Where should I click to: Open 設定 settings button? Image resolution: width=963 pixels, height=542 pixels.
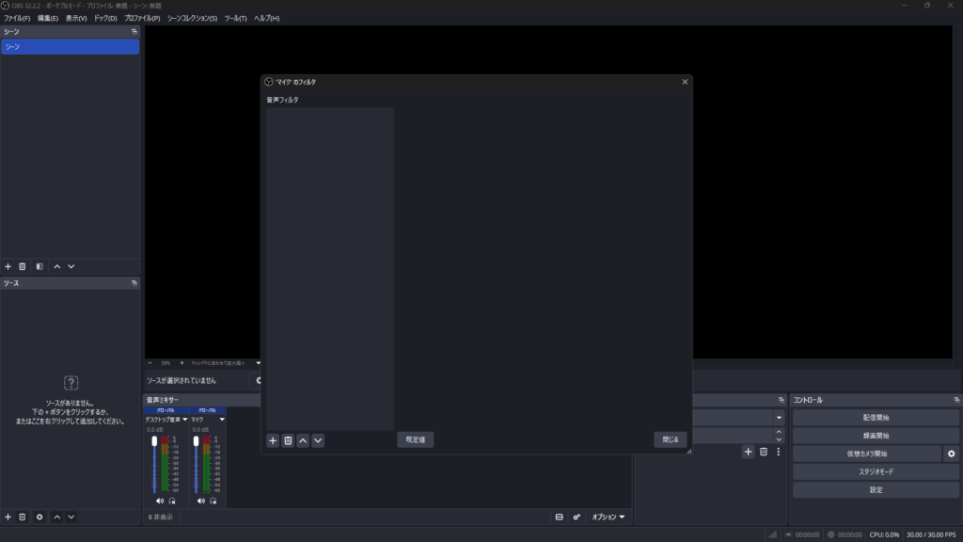click(876, 490)
